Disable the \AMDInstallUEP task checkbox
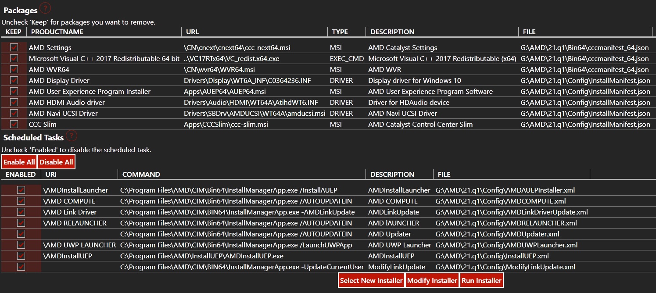The image size is (656, 293). 21,256
